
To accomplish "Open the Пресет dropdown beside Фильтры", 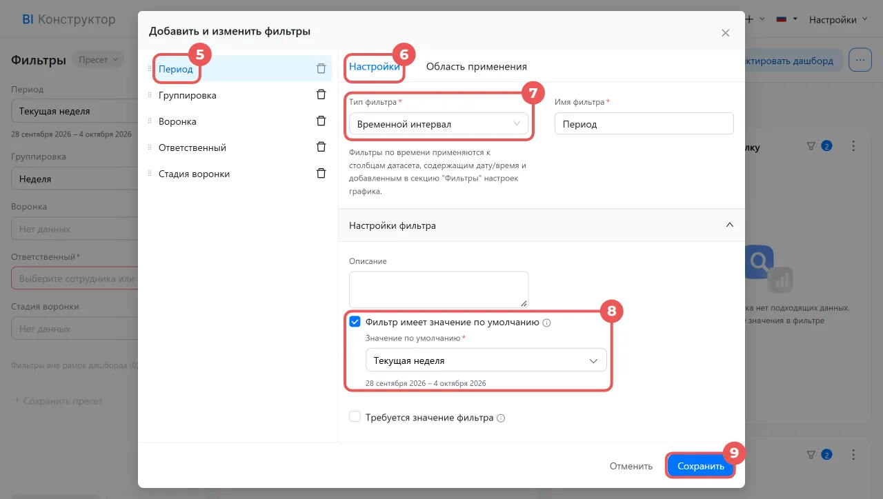I will coord(97,60).
